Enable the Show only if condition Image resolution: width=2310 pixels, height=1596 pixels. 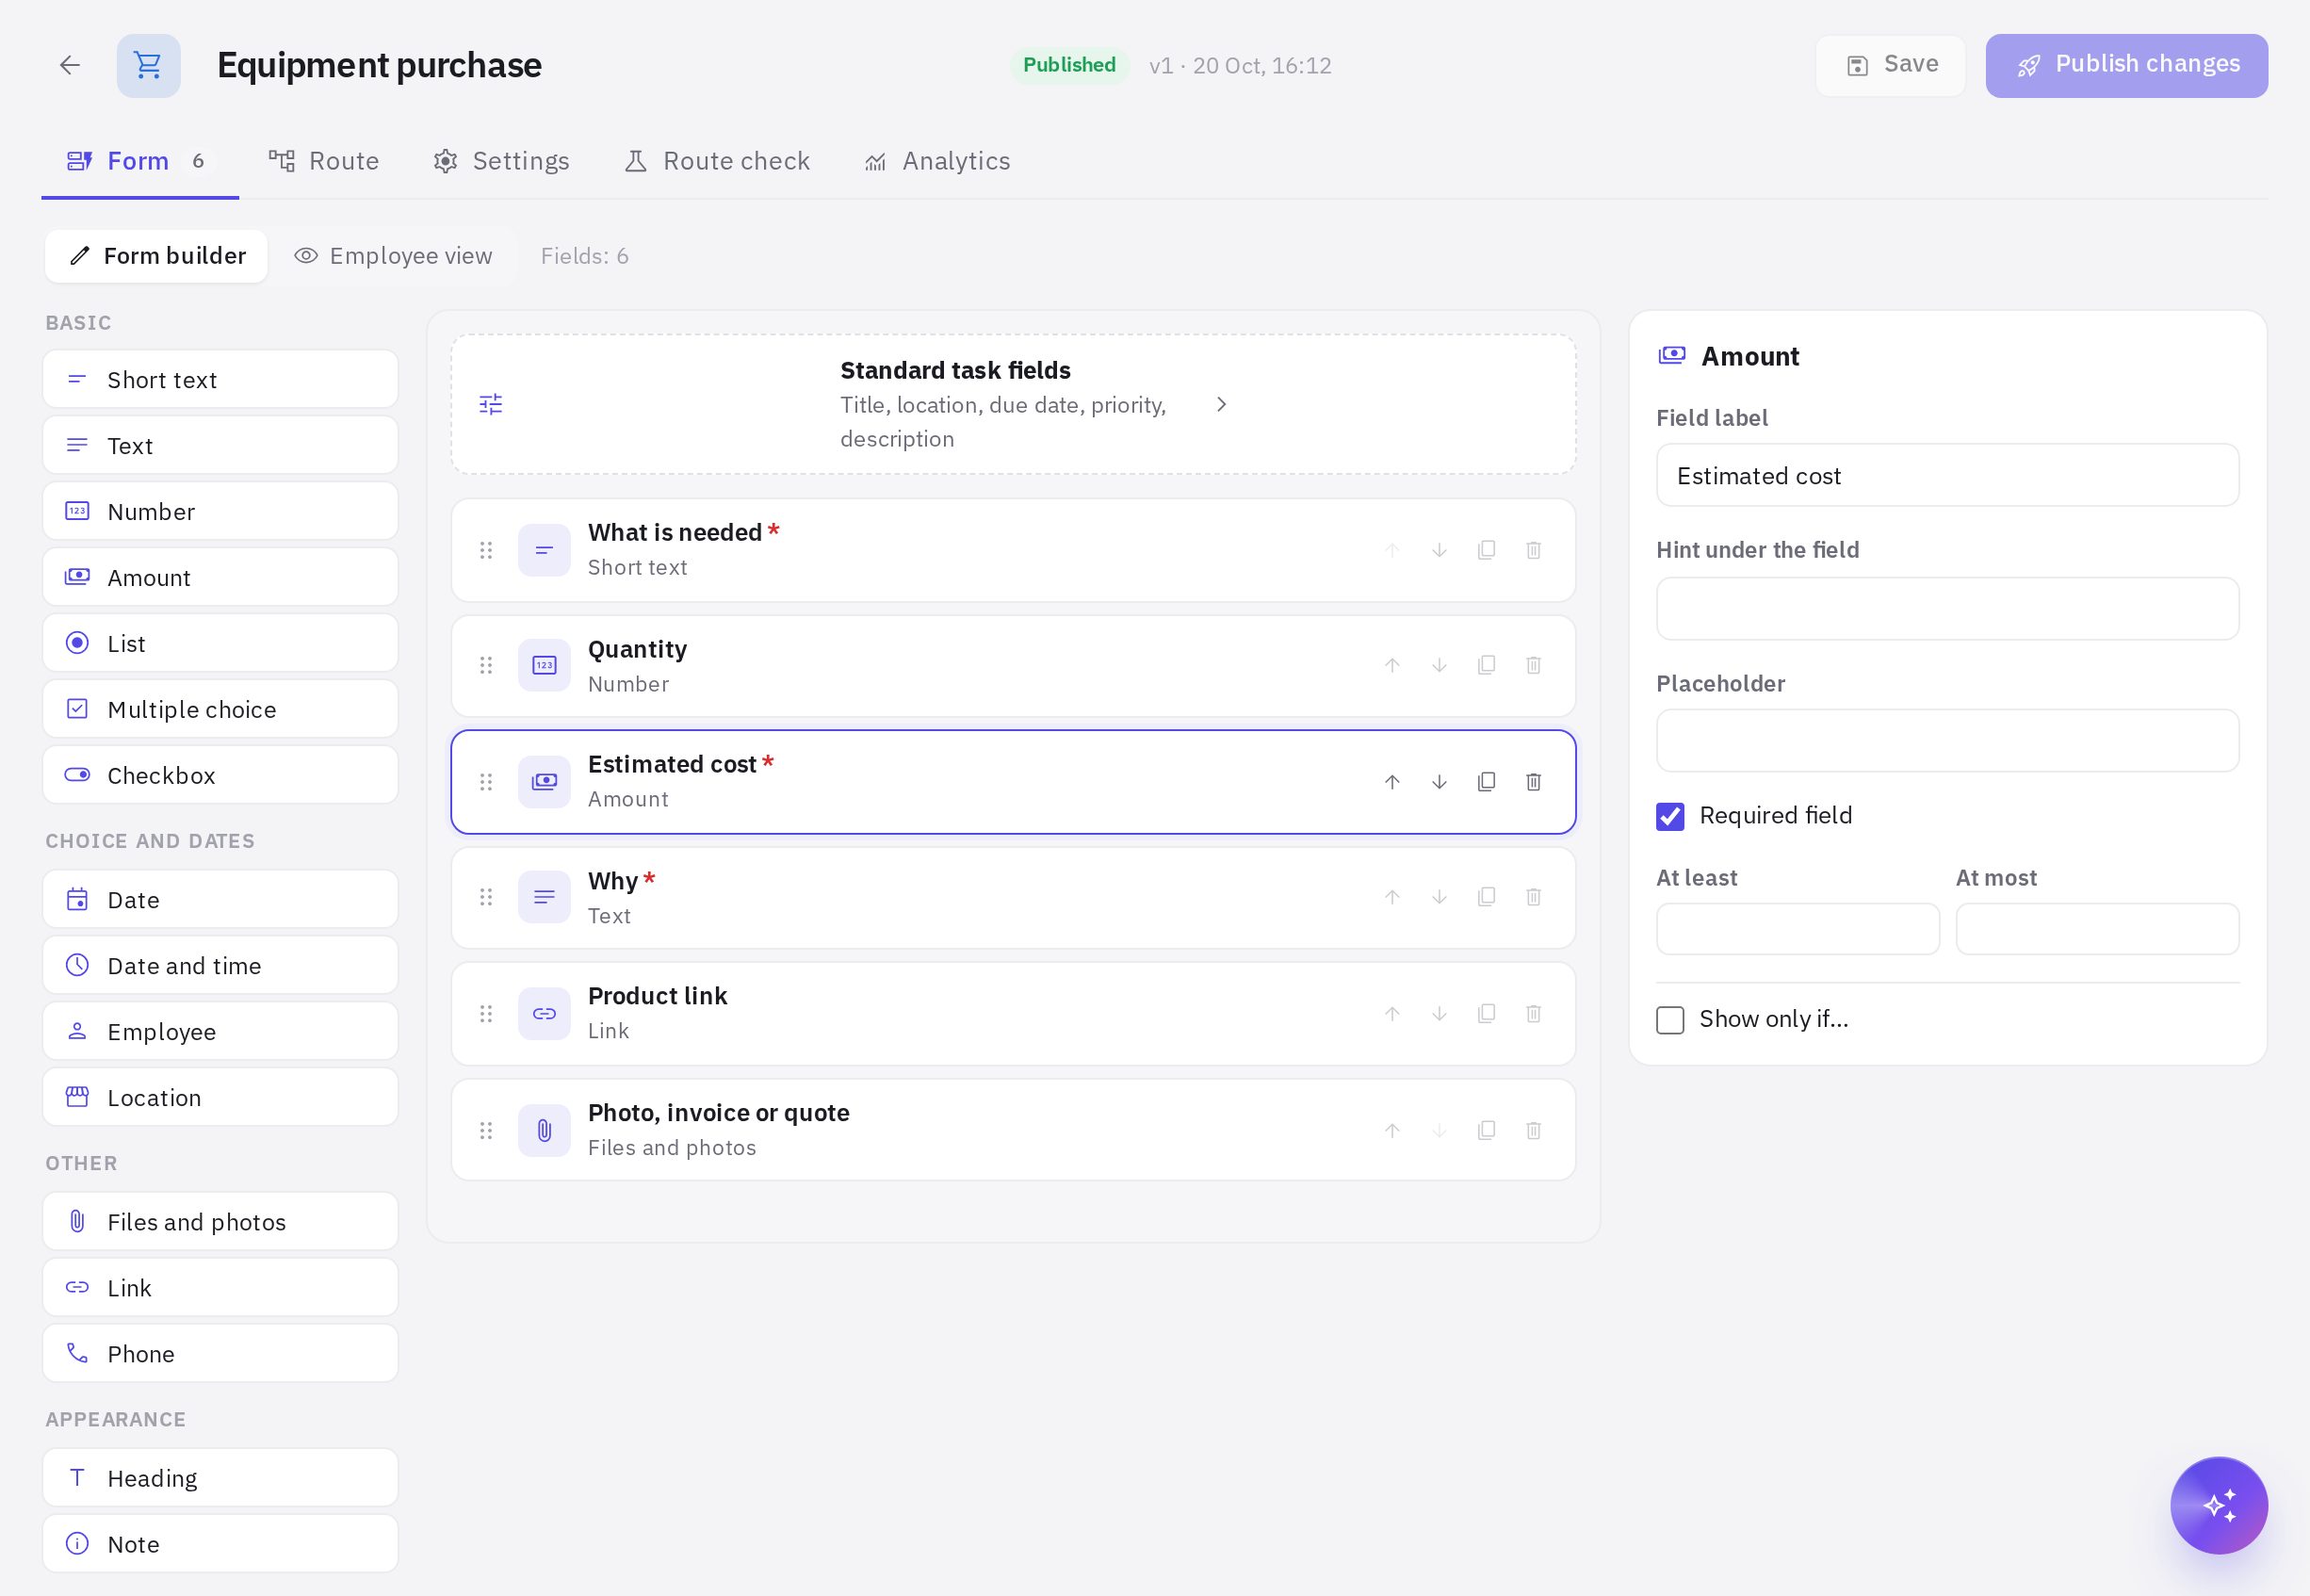point(1670,1020)
